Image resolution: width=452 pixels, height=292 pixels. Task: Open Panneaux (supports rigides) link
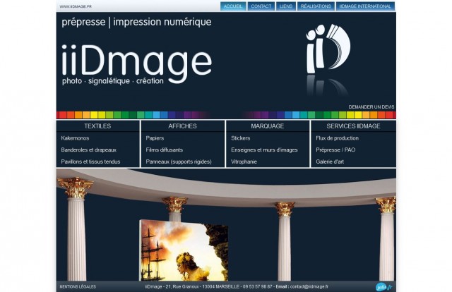pyautogui.click(x=179, y=162)
